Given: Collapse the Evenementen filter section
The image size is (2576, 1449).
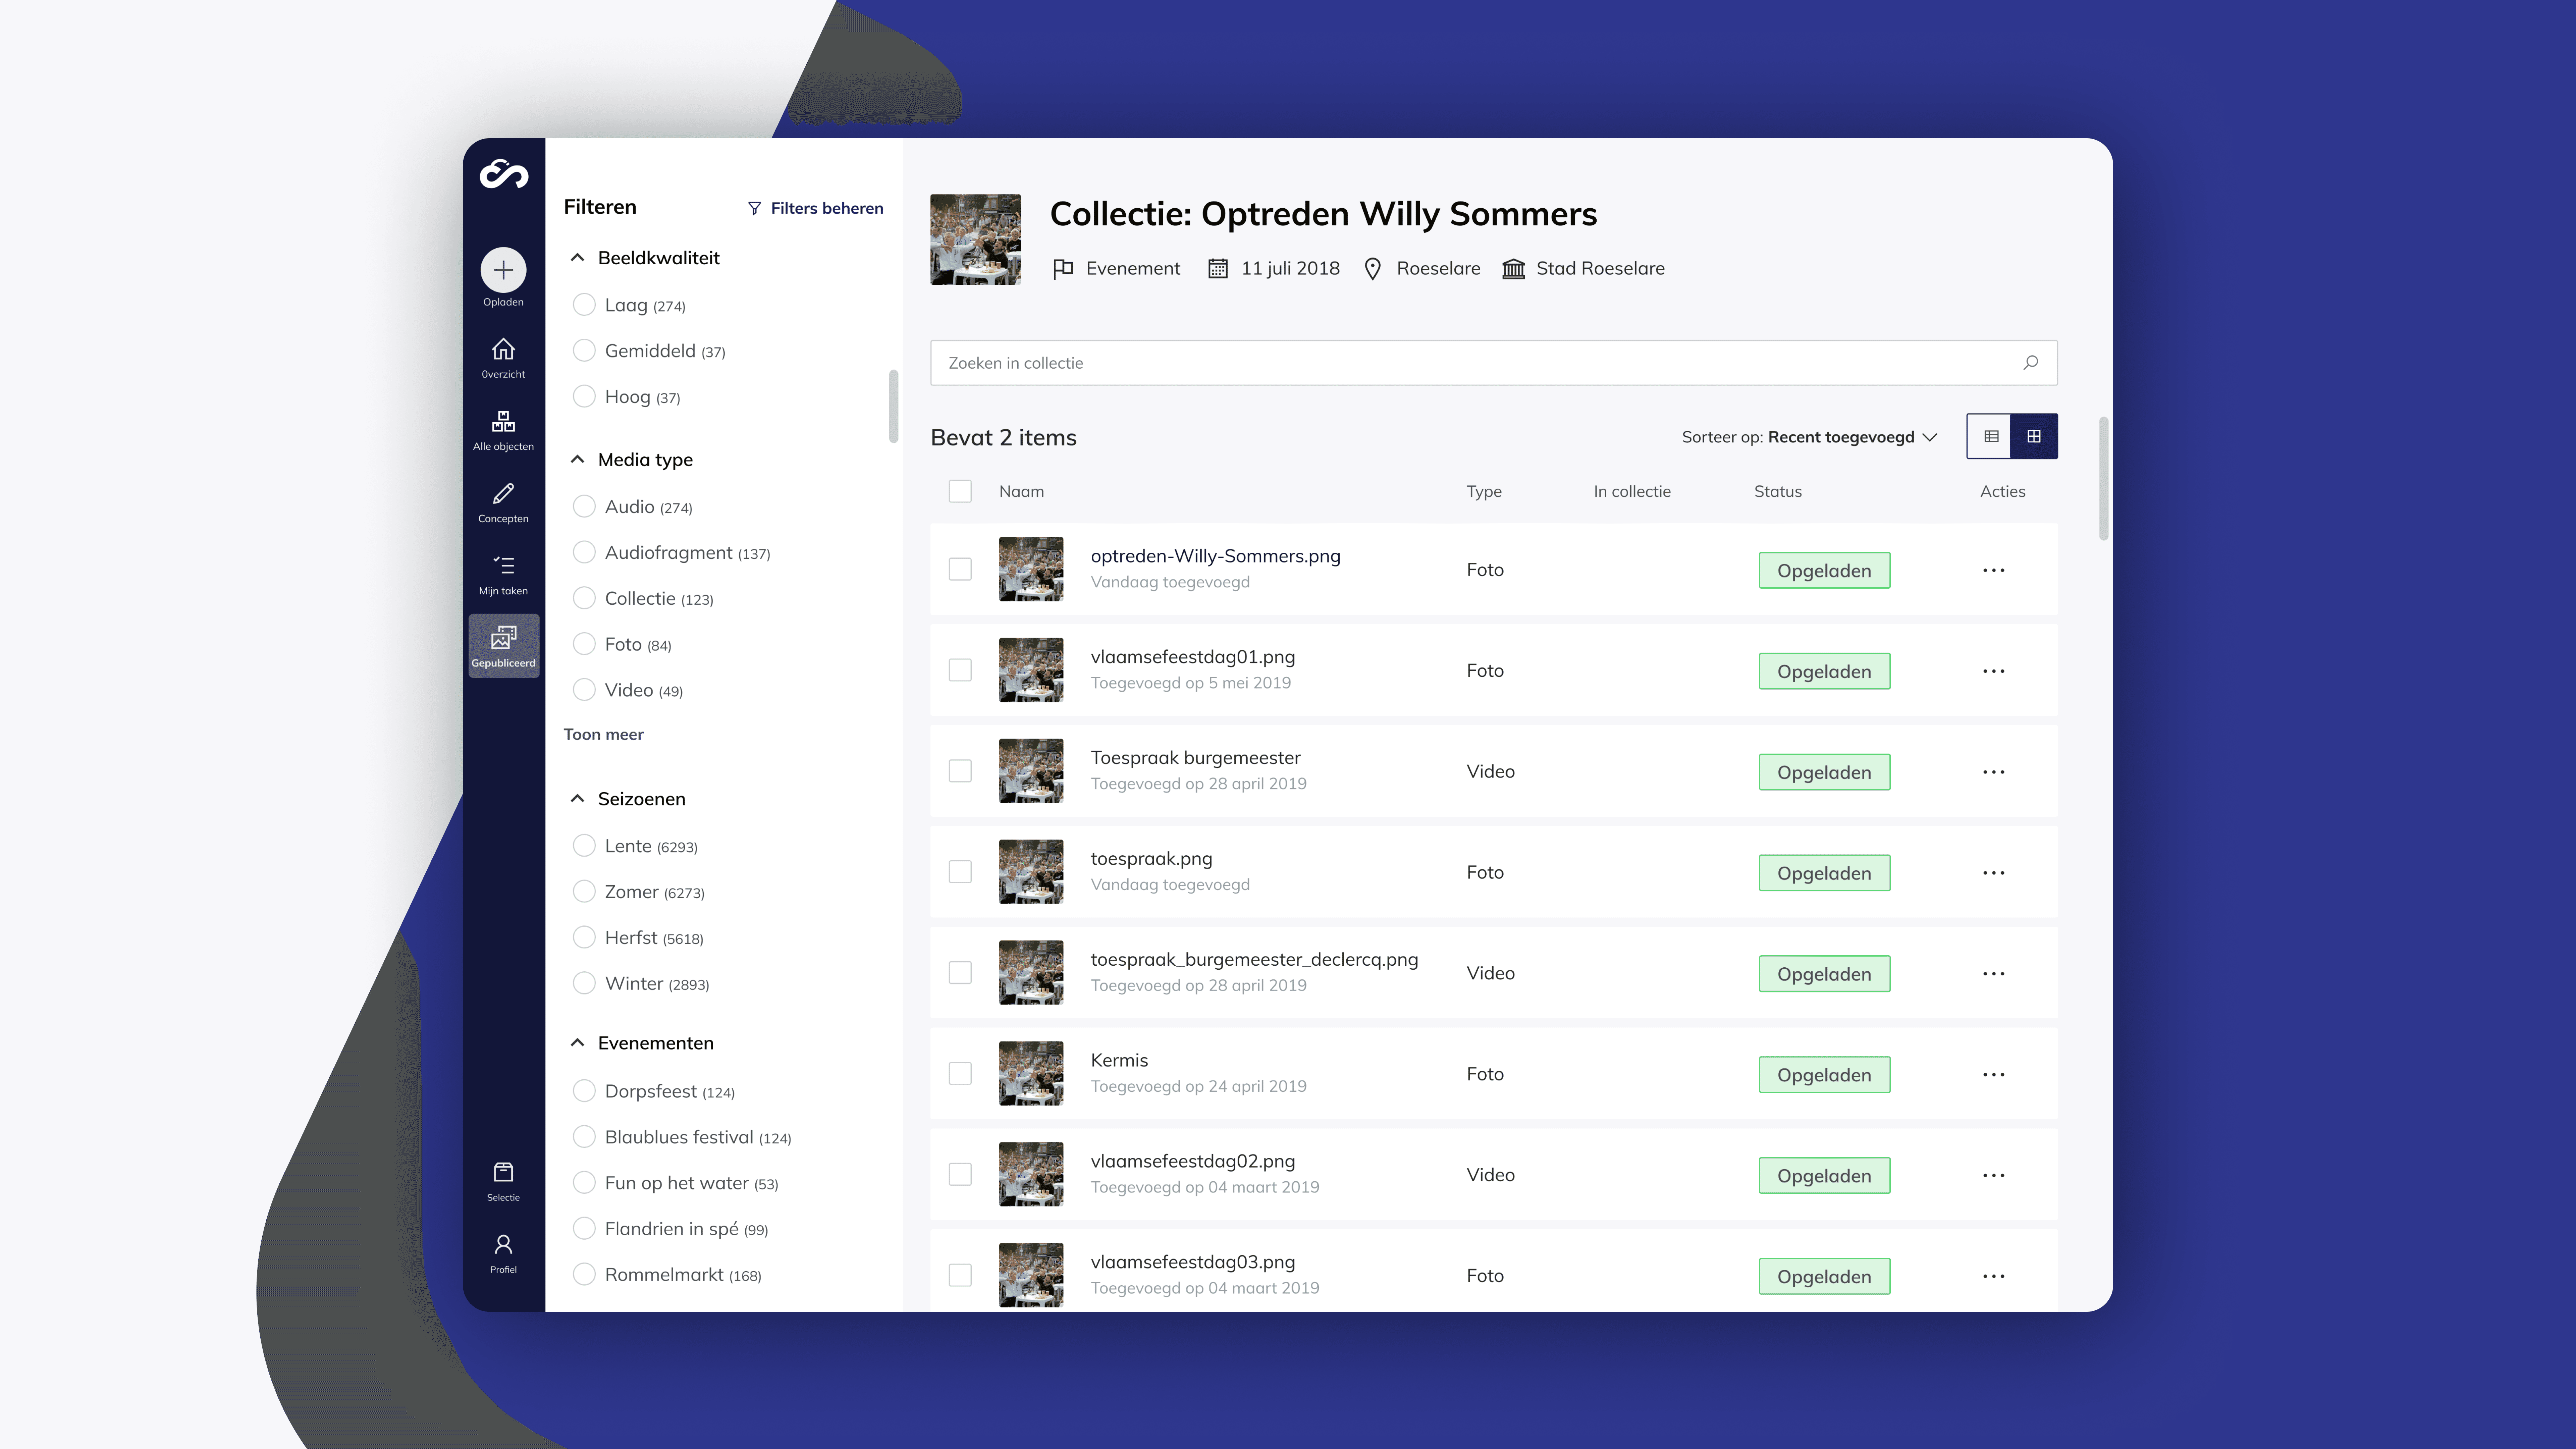Looking at the screenshot, I should click(x=577, y=1043).
